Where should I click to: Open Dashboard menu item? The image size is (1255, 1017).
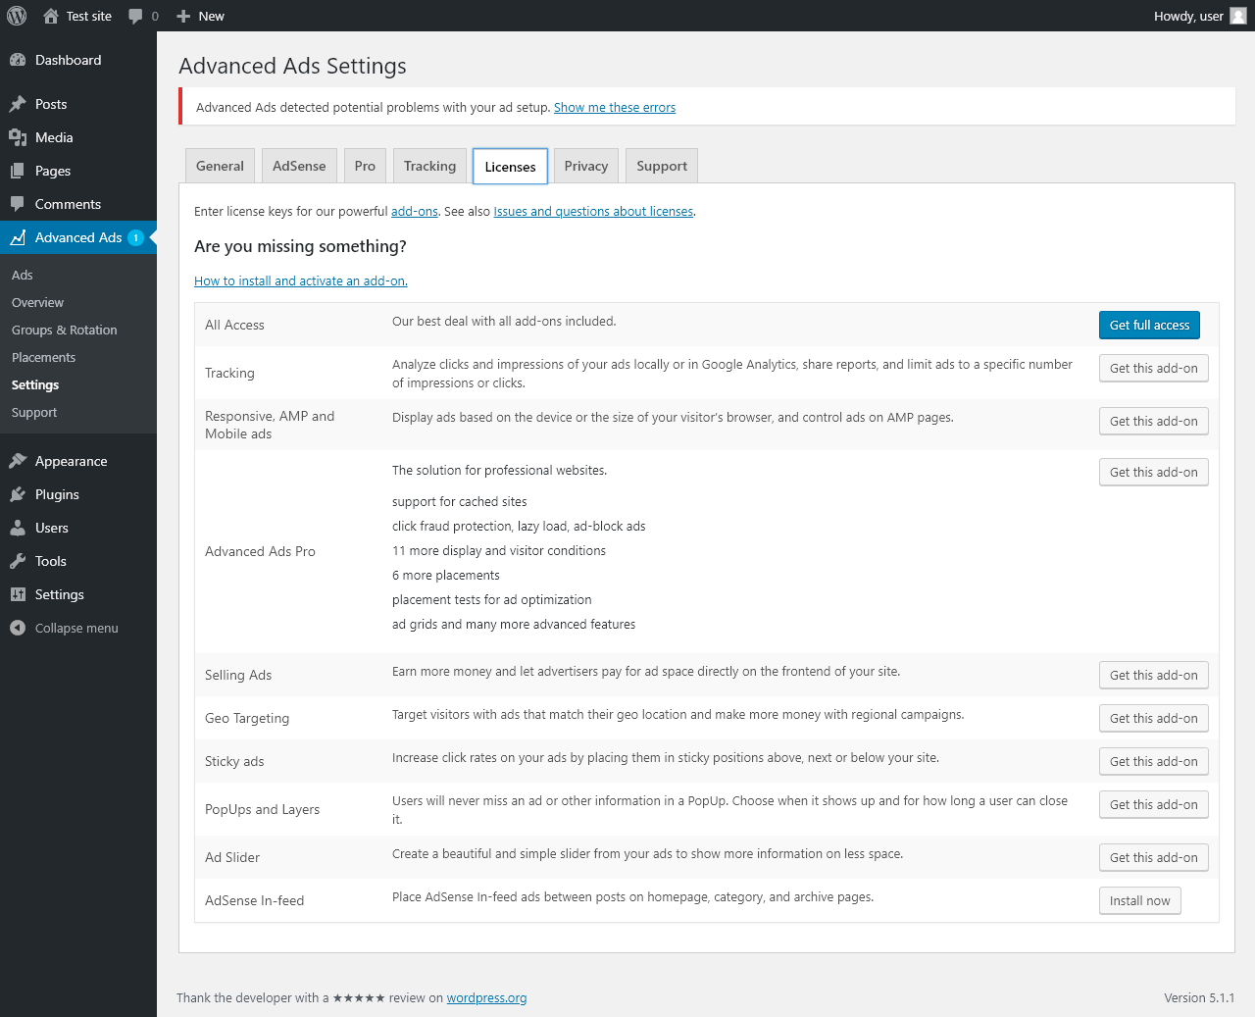(x=78, y=60)
